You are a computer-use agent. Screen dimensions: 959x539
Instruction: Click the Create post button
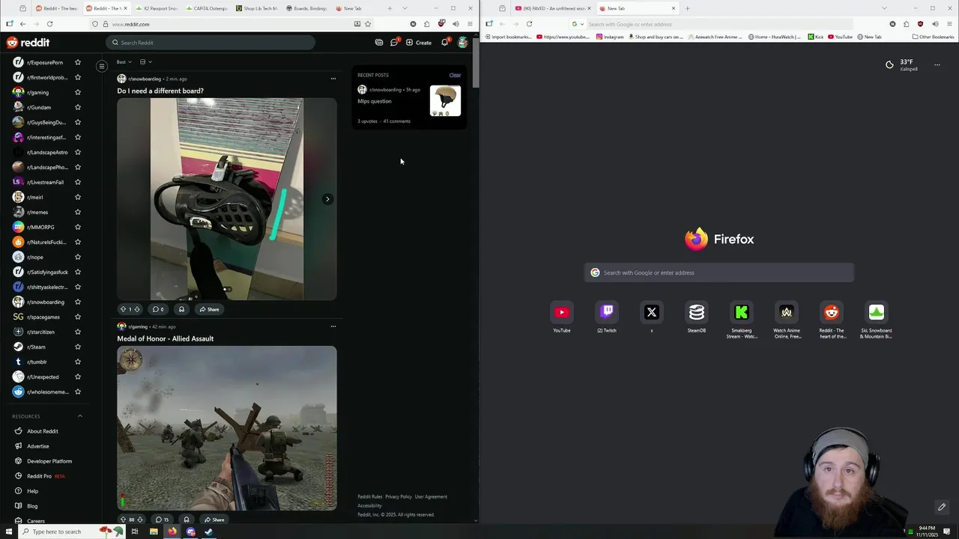tap(419, 43)
